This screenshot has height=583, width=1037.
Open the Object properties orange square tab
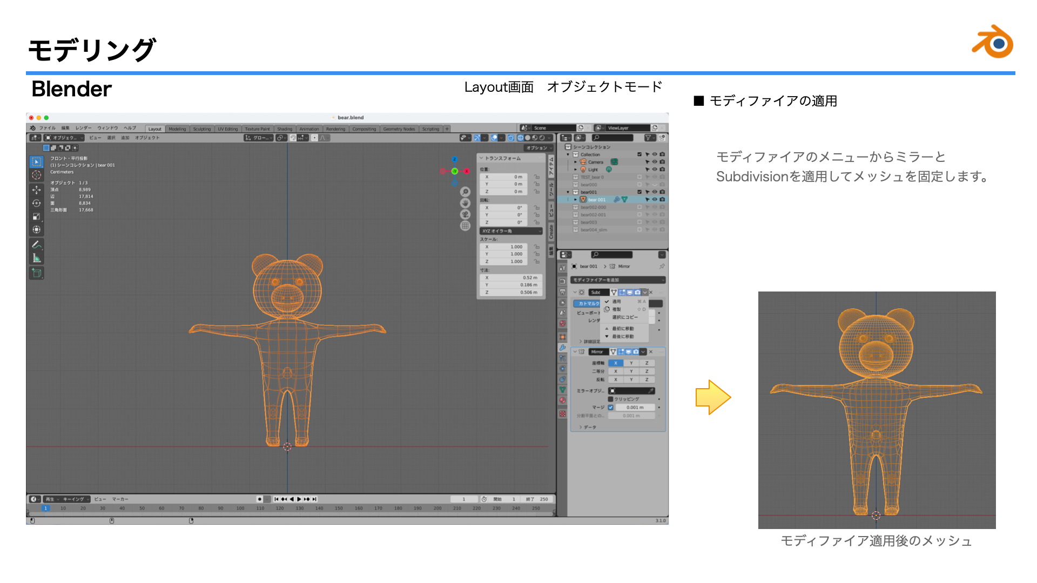click(x=562, y=337)
